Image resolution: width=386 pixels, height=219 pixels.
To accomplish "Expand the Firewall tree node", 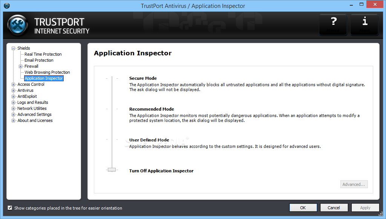I will 21,66.
